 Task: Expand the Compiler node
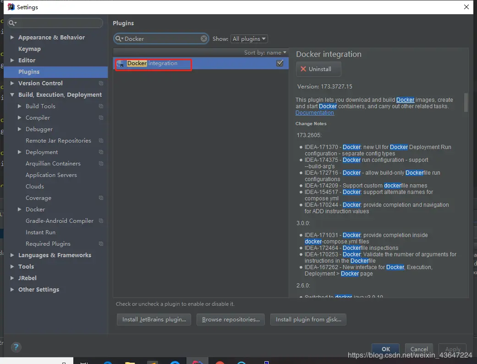point(19,117)
